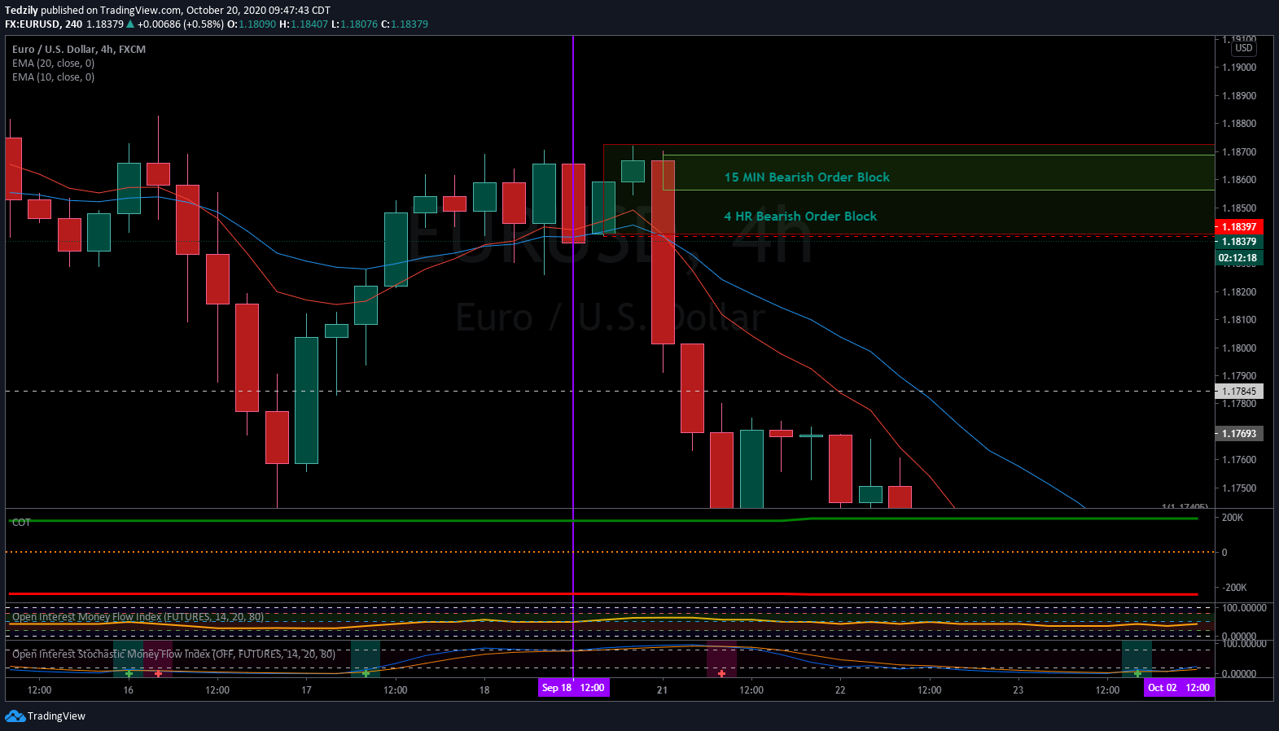
Task: Click the USD currency label button
Action: [x=1244, y=48]
